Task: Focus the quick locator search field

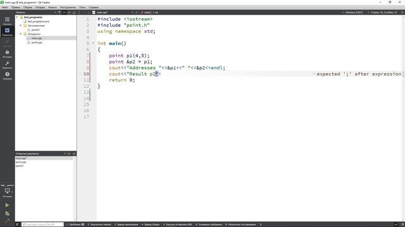Action: [42, 224]
